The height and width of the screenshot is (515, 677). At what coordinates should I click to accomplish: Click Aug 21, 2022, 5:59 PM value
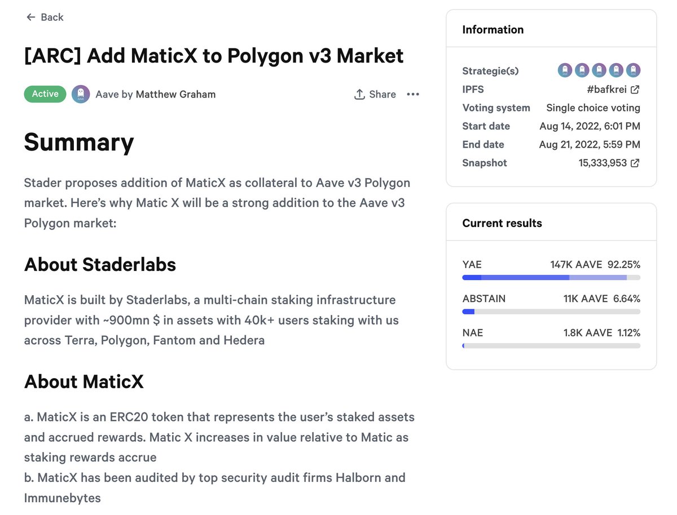pyautogui.click(x=590, y=144)
